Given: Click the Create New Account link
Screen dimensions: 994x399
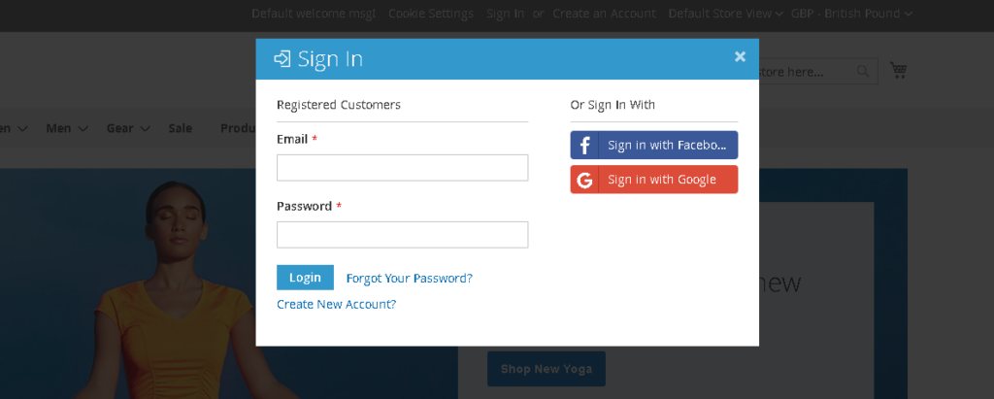Looking at the screenshot, I should tap(336, 304).
